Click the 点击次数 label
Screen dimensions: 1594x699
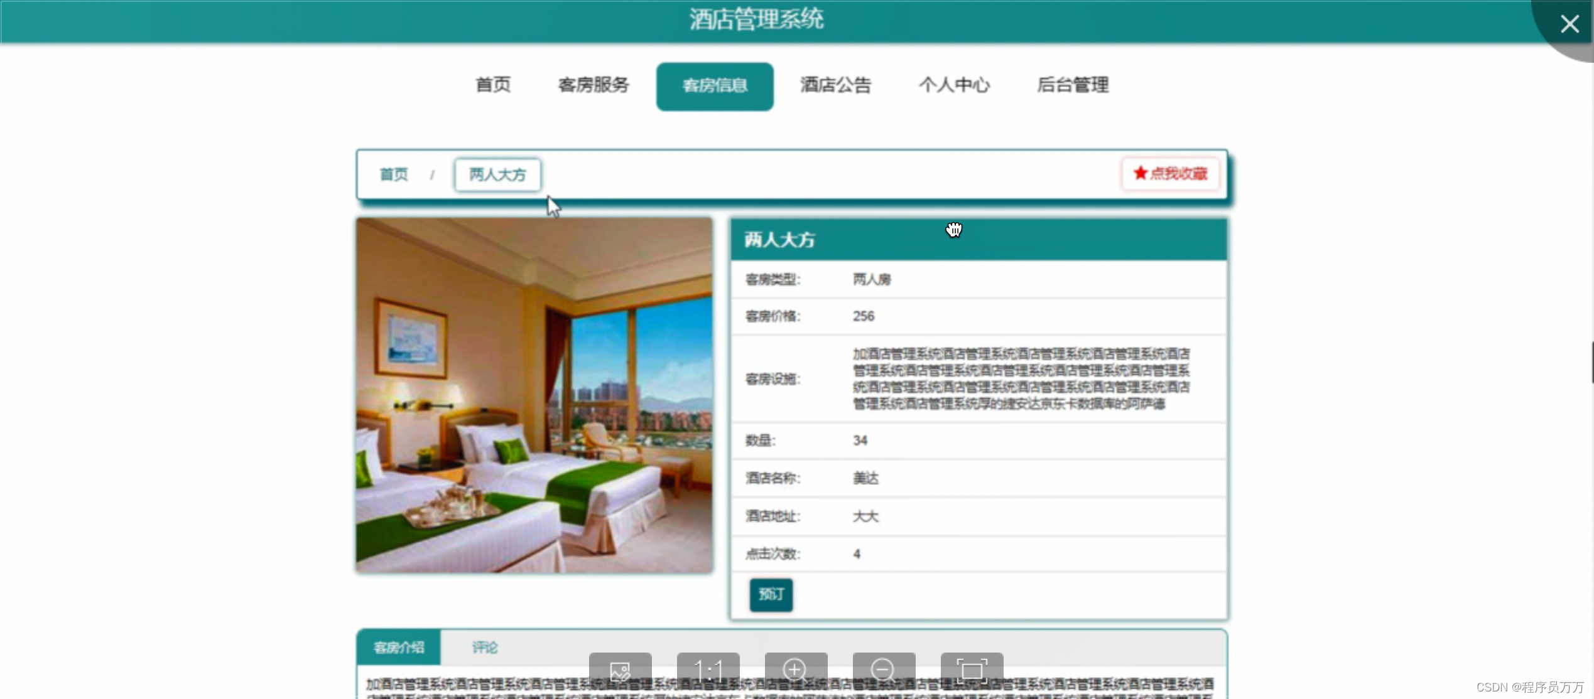pyautogui.click(x=773, y=554)
